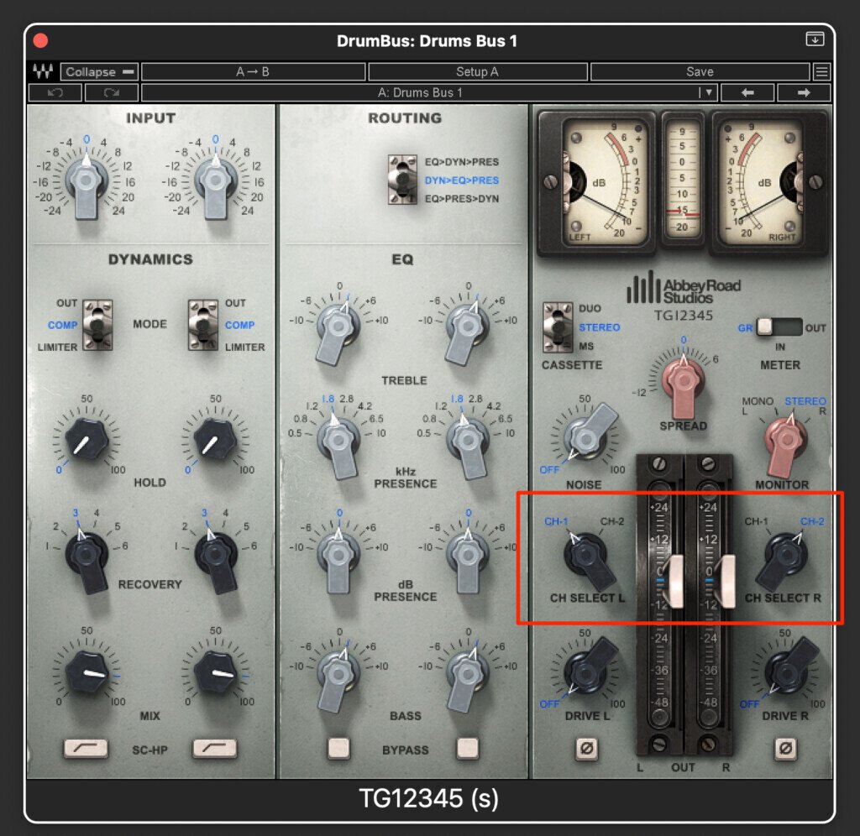Invert phase with Drive L Ø button
Viewport: 860px width, 836px height.
pos(586,749)
